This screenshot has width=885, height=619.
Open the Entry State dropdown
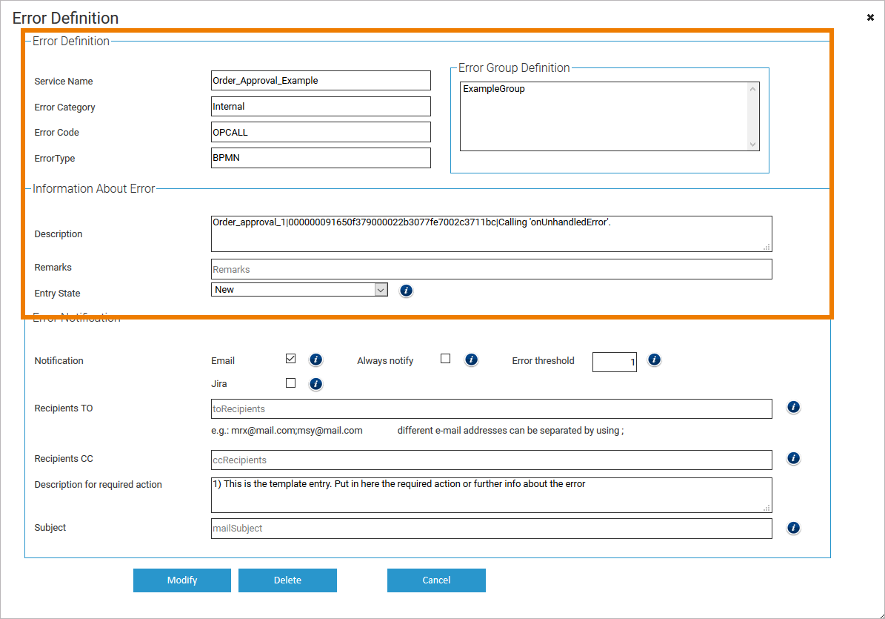299,290
